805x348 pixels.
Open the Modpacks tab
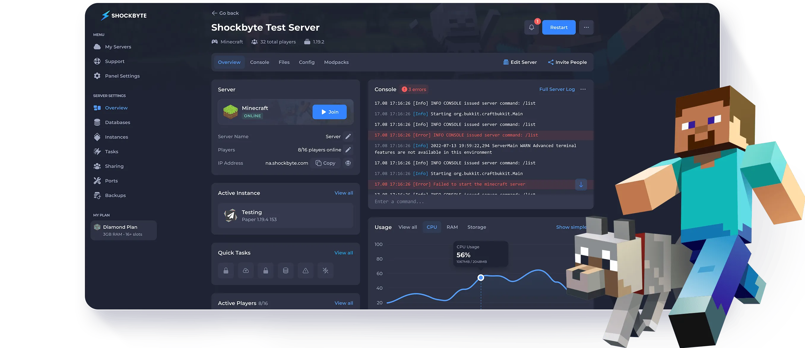pos(336,62)
